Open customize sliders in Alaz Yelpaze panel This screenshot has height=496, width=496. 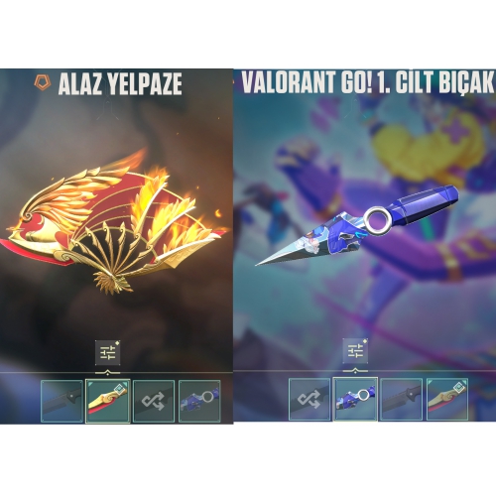(x=107, y=353)
